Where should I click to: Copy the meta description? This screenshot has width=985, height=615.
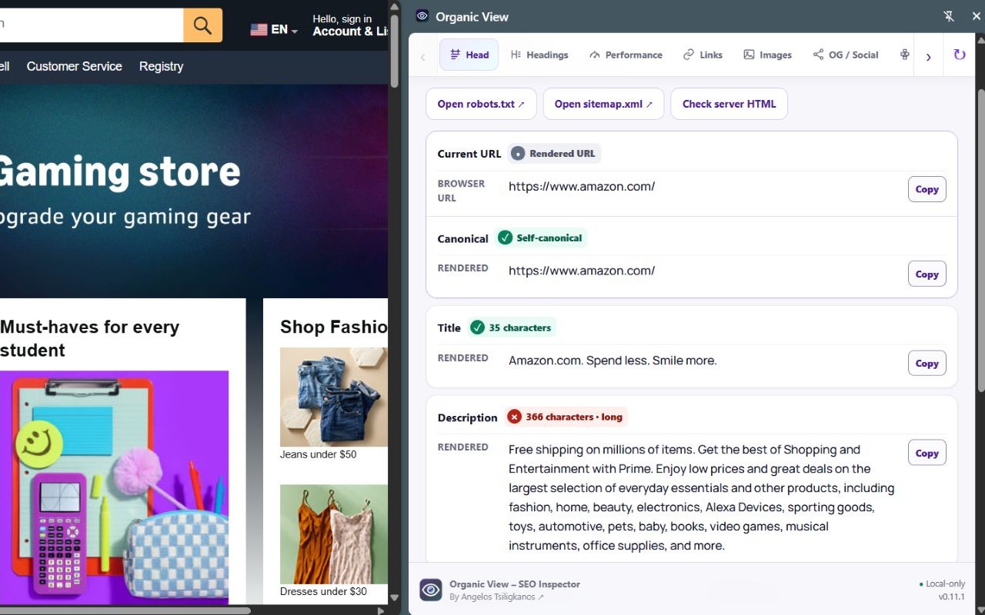coord(927,453)
